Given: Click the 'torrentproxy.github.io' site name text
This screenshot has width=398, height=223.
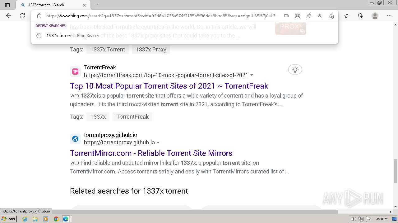Looking at the screenshot, I should (110, 135).
